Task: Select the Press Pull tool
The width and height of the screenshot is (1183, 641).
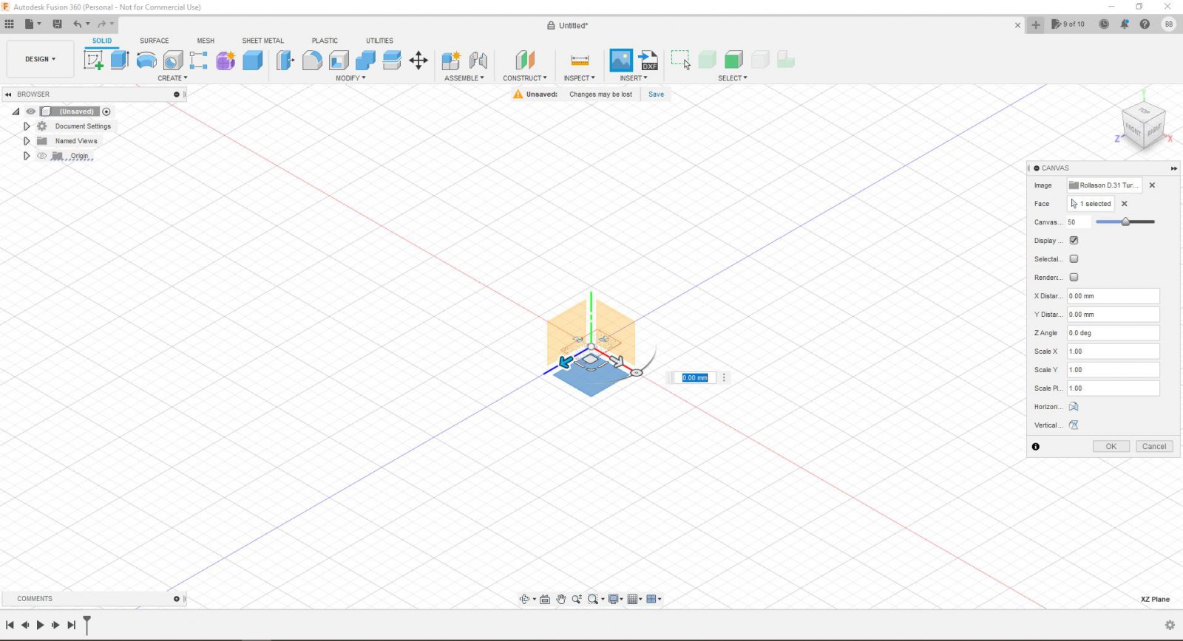Action: click(x=285, y=60)
